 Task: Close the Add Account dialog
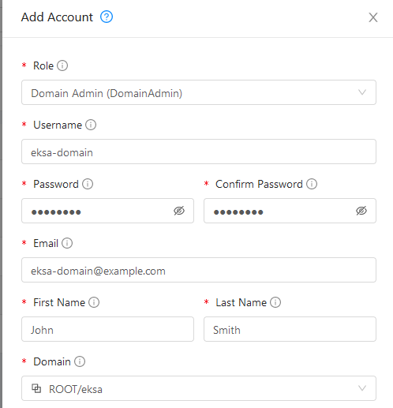pyautogui.click(x=373, y=17)
